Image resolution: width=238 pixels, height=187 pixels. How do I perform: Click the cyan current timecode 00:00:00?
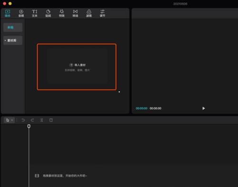pyautogui.click(x=141, y=108)
